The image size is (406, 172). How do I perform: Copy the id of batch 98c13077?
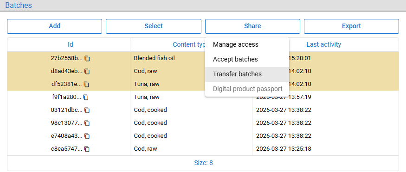[x=87, y=123]
